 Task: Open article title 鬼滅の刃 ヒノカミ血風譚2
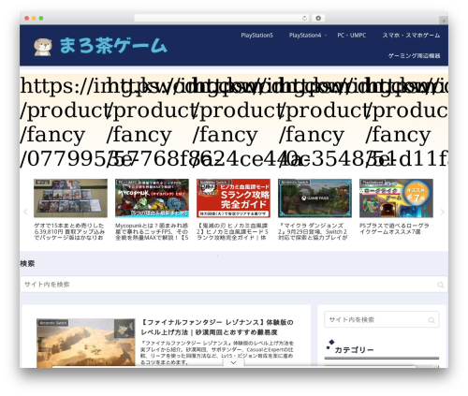coord(233,231)
